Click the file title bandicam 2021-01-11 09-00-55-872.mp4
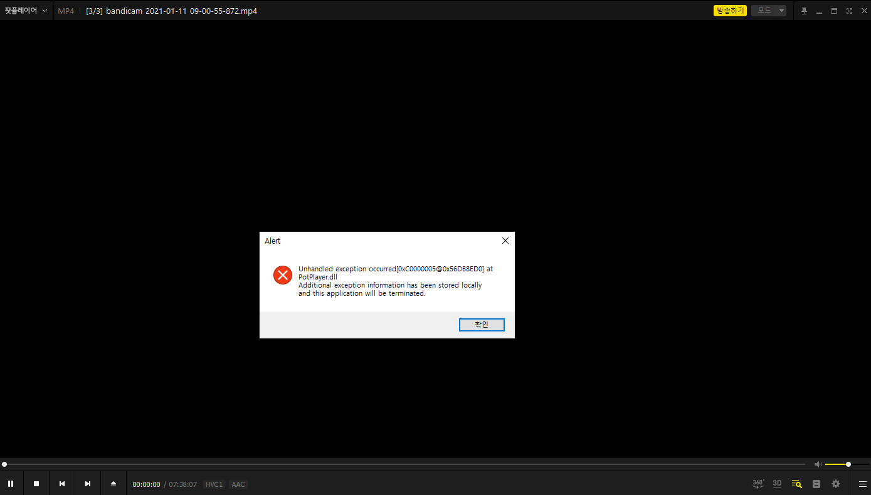Image resolution: width=871 pixels, height=495 pixels. (181, 11)
